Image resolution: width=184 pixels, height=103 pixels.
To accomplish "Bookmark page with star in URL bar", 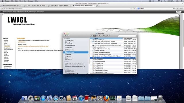I will click(x=131, y=9).
